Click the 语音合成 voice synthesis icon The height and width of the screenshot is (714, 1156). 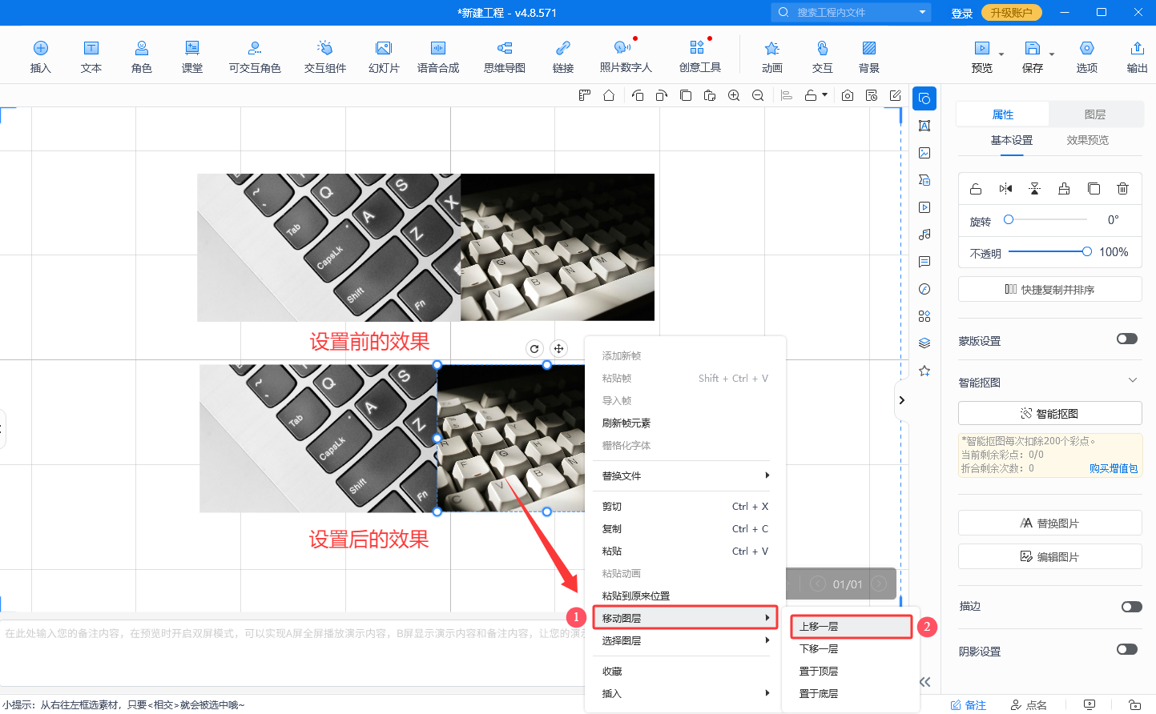(x=437, y=56)
